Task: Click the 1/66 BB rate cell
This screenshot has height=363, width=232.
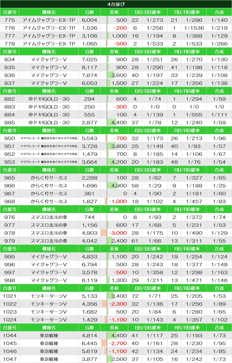Action: point(155,241)
